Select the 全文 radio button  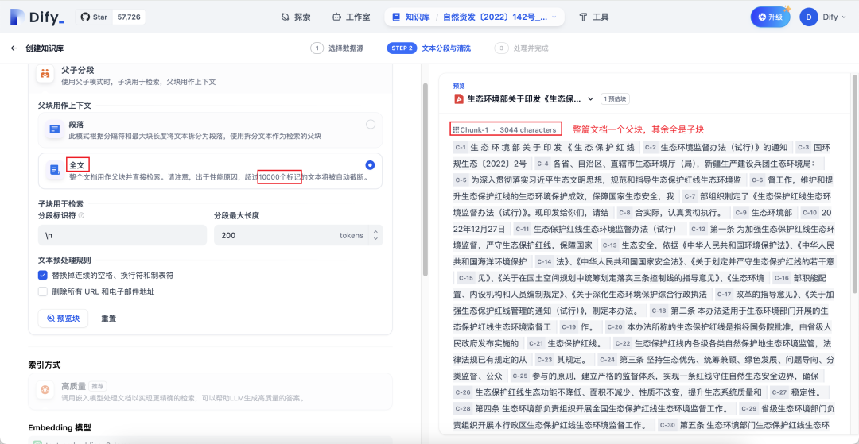(x=371, y=164)
